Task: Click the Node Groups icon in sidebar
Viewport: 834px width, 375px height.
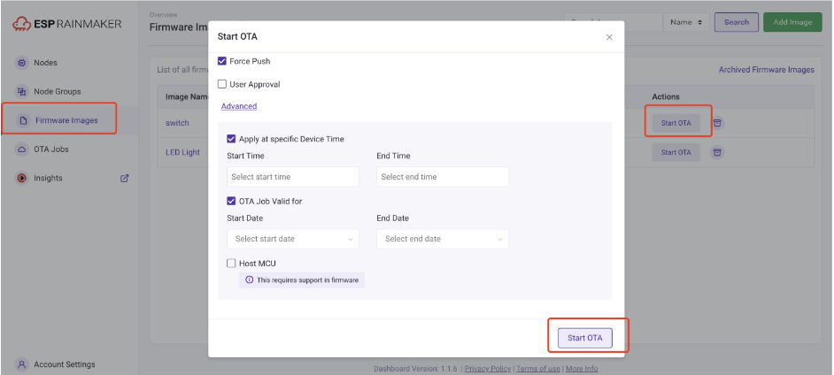Action: click(x=21, y=91)
